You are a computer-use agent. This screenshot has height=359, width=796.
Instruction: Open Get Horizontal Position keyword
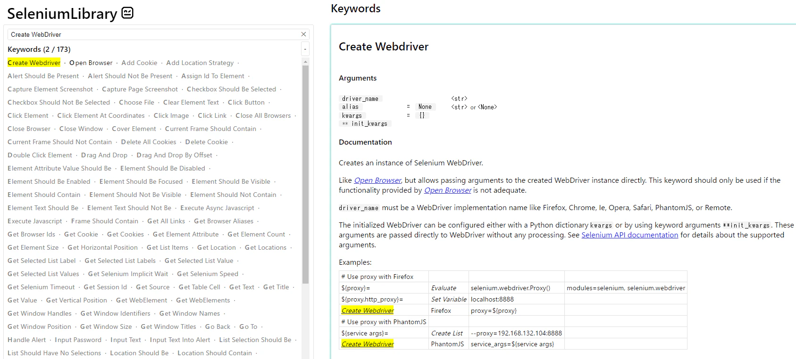tap(103, 247)
